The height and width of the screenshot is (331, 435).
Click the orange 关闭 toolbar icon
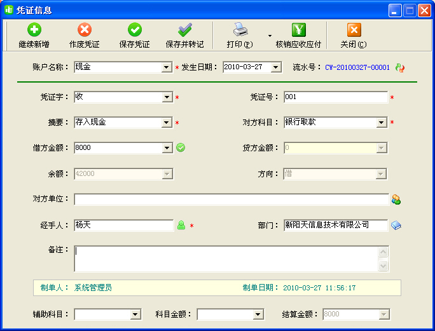354,30
